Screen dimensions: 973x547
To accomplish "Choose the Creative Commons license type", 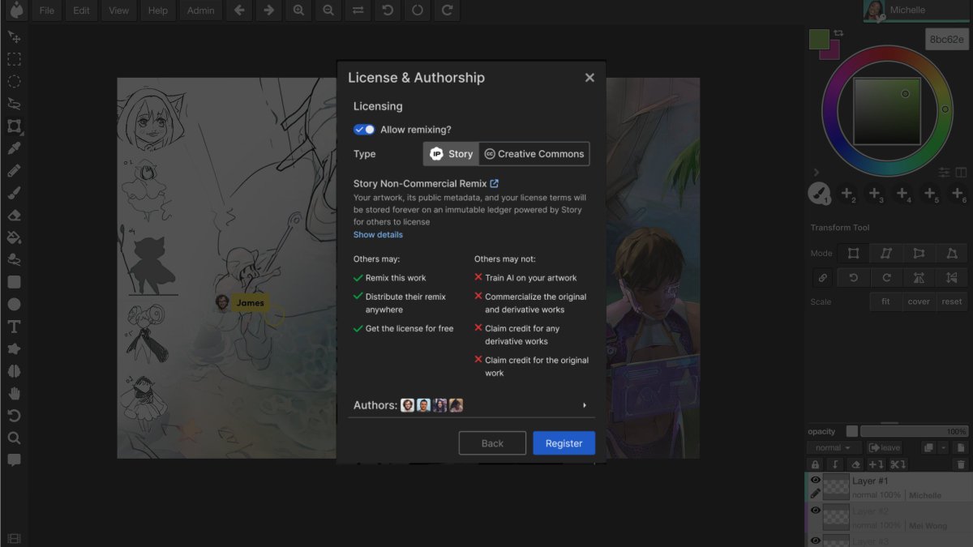I will coord(534,154).
